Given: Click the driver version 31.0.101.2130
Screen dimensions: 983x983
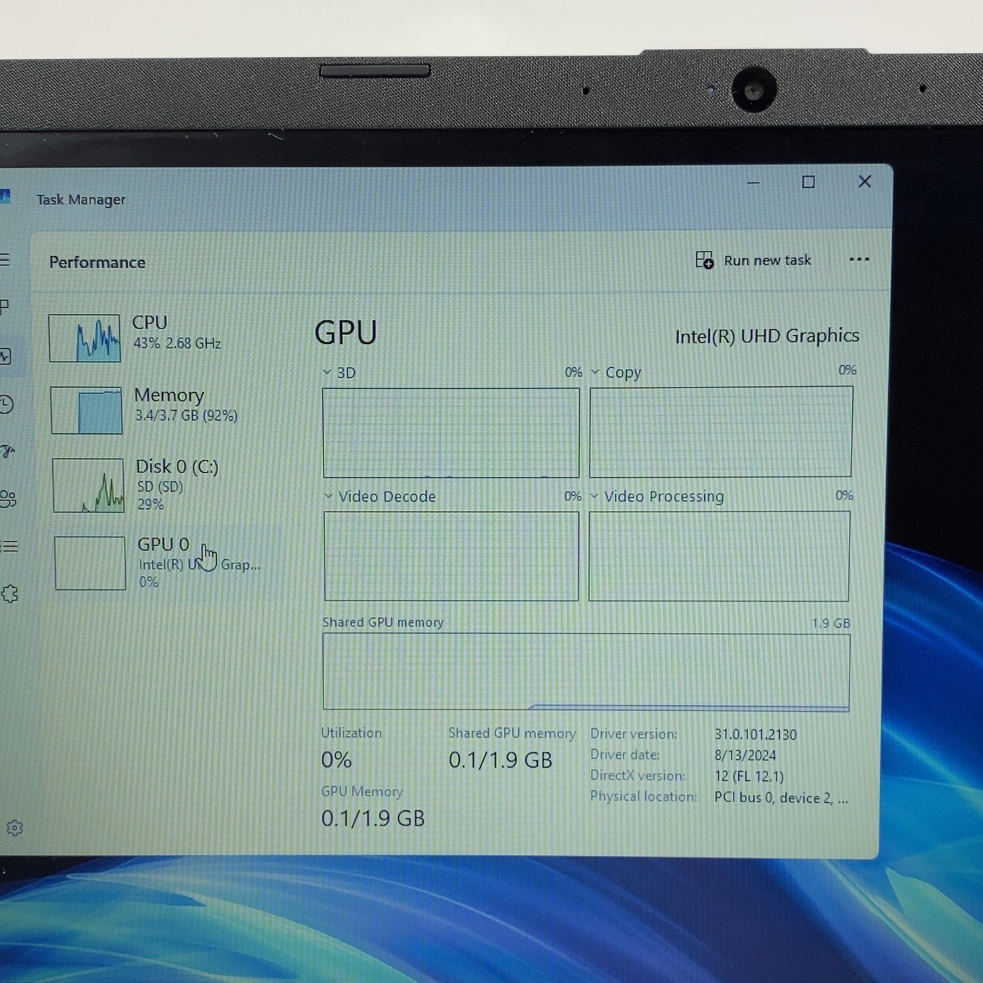Looking at the screenshot, I should [756, 735].
